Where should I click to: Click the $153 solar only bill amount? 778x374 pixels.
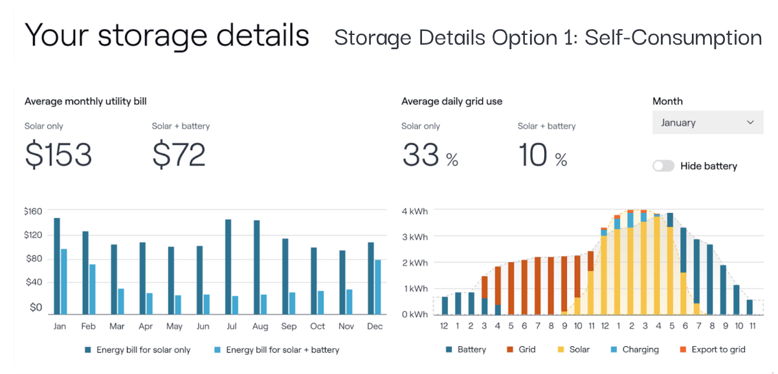click(x=58, y=155)
